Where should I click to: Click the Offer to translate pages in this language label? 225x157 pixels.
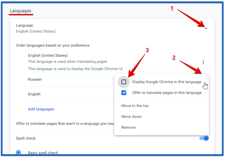tap(167, 93)
